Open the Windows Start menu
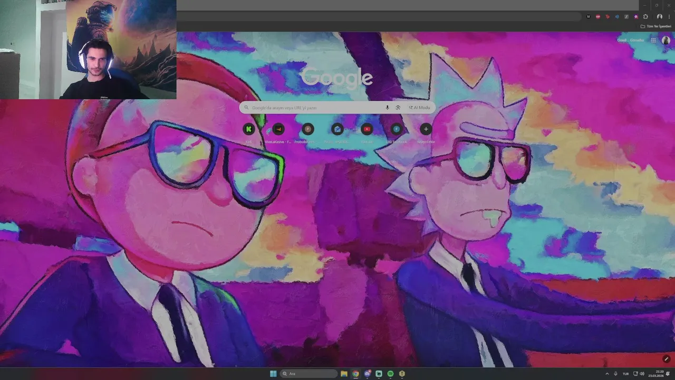 [x=273, y=374]
